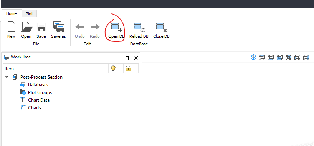The image size is (314, 146).
Task: Click the Undo arrow
Action: pos(80,27)
